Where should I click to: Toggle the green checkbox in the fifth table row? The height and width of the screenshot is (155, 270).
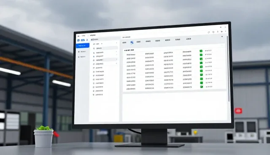[x=201, y=67]
